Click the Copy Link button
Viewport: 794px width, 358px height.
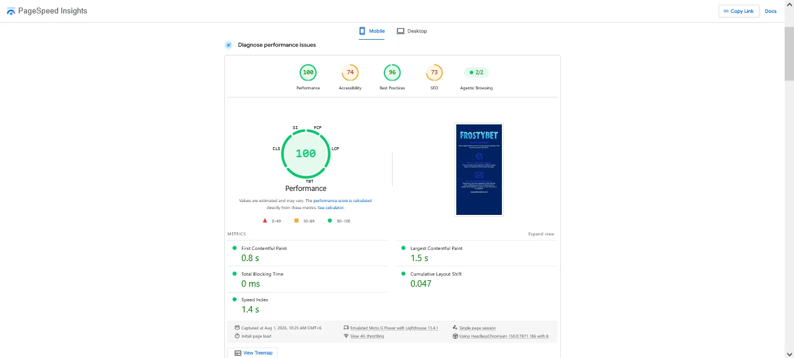coord(738,11)
